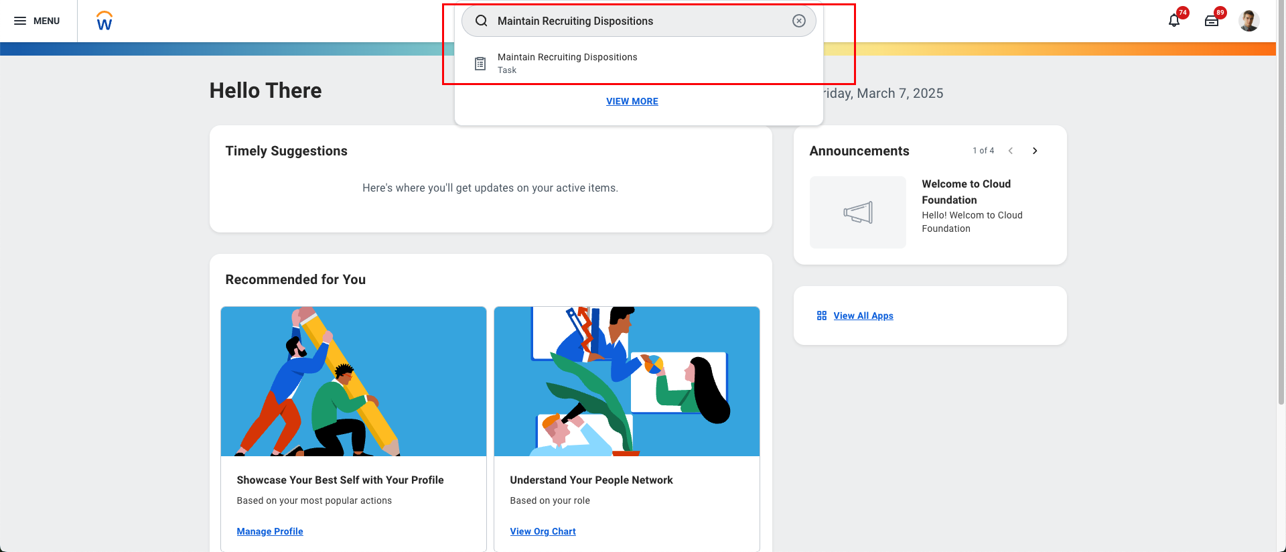This screenshot has width=1286, height=552.
Task: Click the task clipboard icon in results
Action: 480,64
